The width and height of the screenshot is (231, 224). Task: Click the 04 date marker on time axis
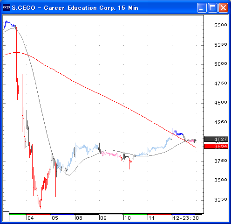coord(31,218)
